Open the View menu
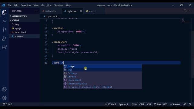This screenshot has height=109, width=194. (x=36, y=5)
